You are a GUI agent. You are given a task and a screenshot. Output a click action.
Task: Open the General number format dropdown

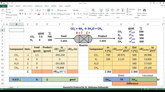(x=87, y=10)
